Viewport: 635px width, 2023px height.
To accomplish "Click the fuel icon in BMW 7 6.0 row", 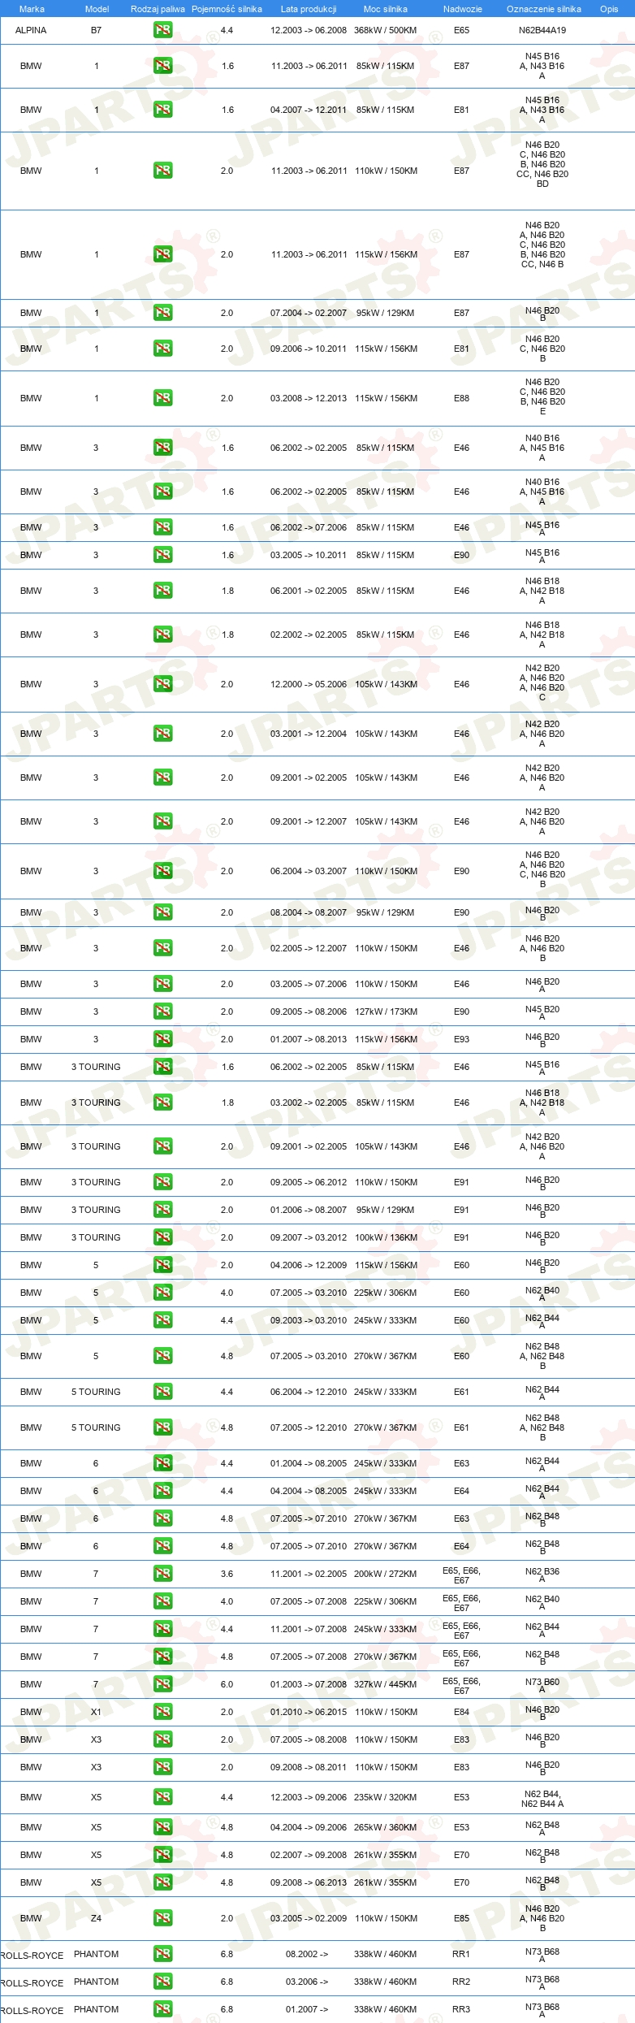I will point(162,1684).
